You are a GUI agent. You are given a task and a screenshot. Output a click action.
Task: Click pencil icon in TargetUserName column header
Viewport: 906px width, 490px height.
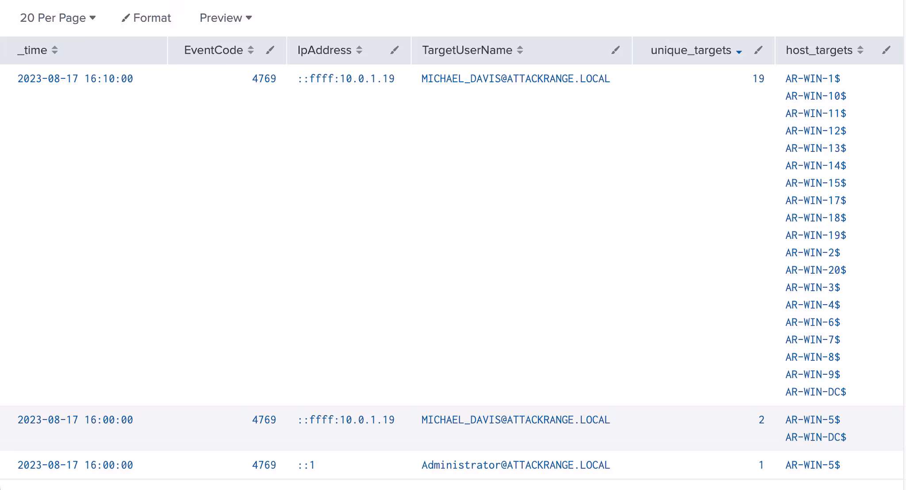[x=615, y=50]
